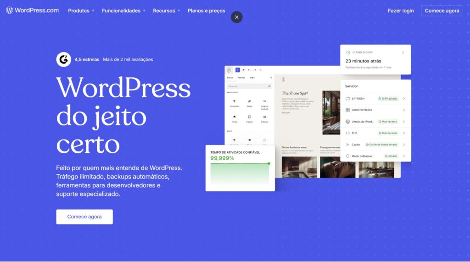Switch to the Padrões tab

coord(241,78)
